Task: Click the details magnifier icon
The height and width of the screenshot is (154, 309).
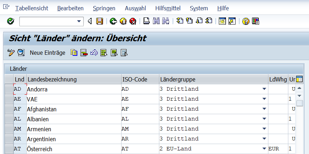Action: pyautogui.click(x=21, y=53)
